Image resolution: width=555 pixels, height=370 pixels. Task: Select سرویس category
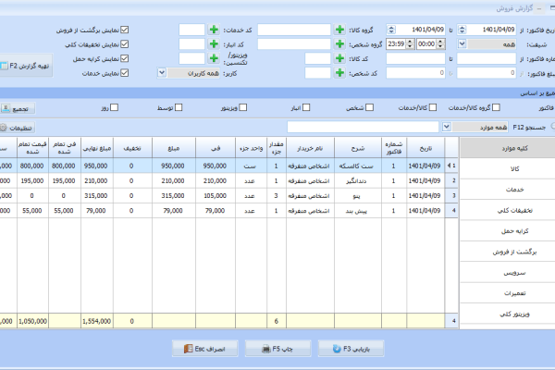pos(508,273)
